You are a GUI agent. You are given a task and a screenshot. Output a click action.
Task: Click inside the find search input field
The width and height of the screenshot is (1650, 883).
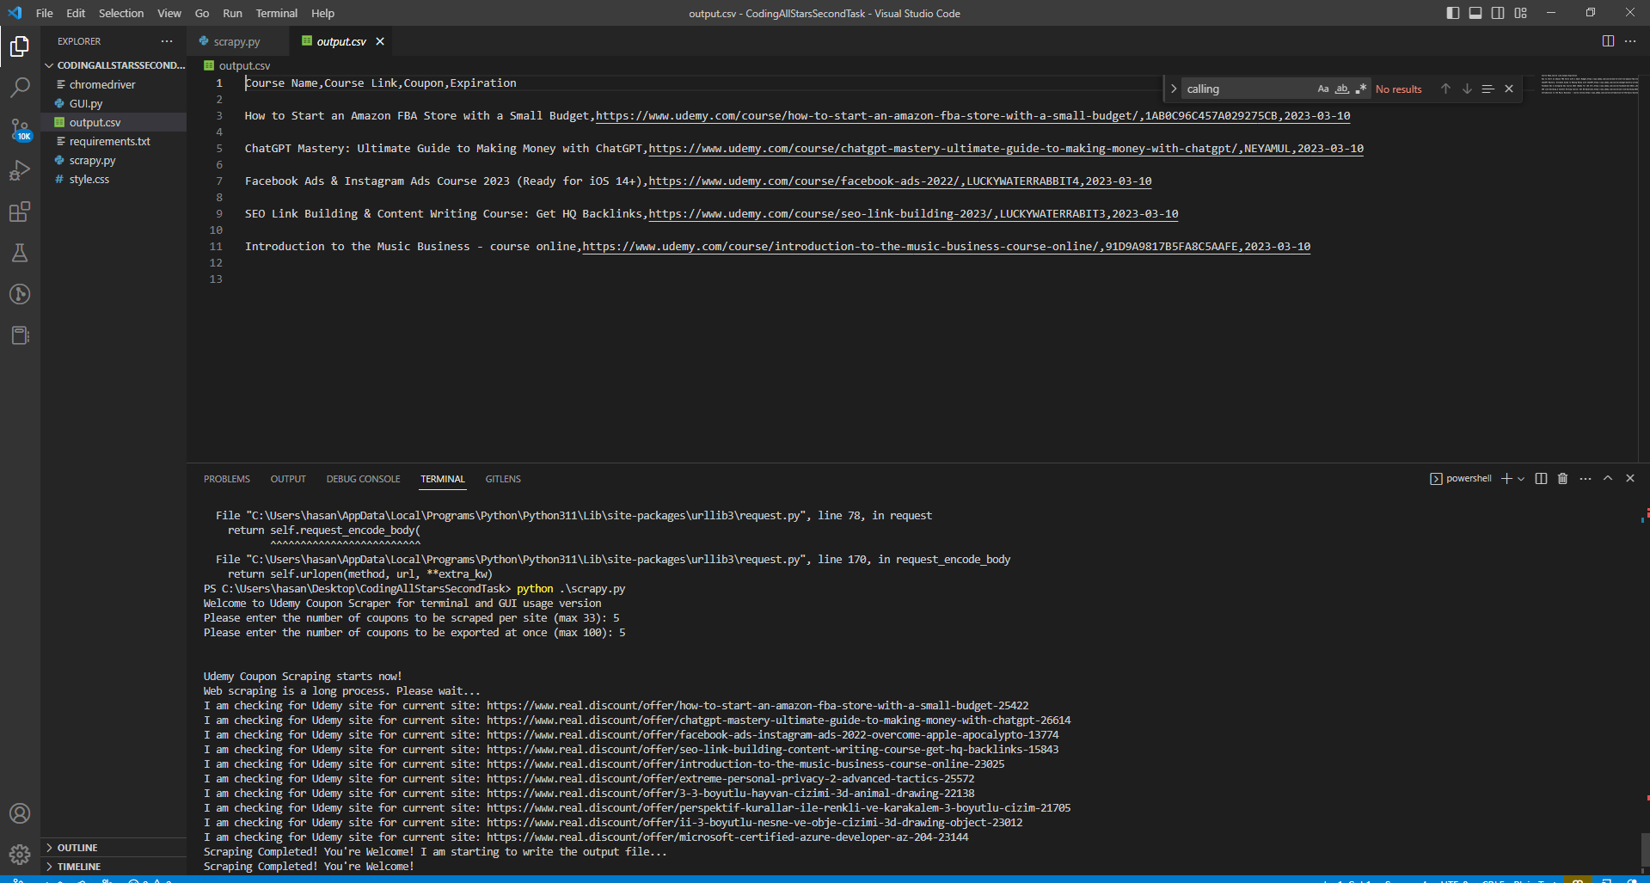(x=1247, y=89)
